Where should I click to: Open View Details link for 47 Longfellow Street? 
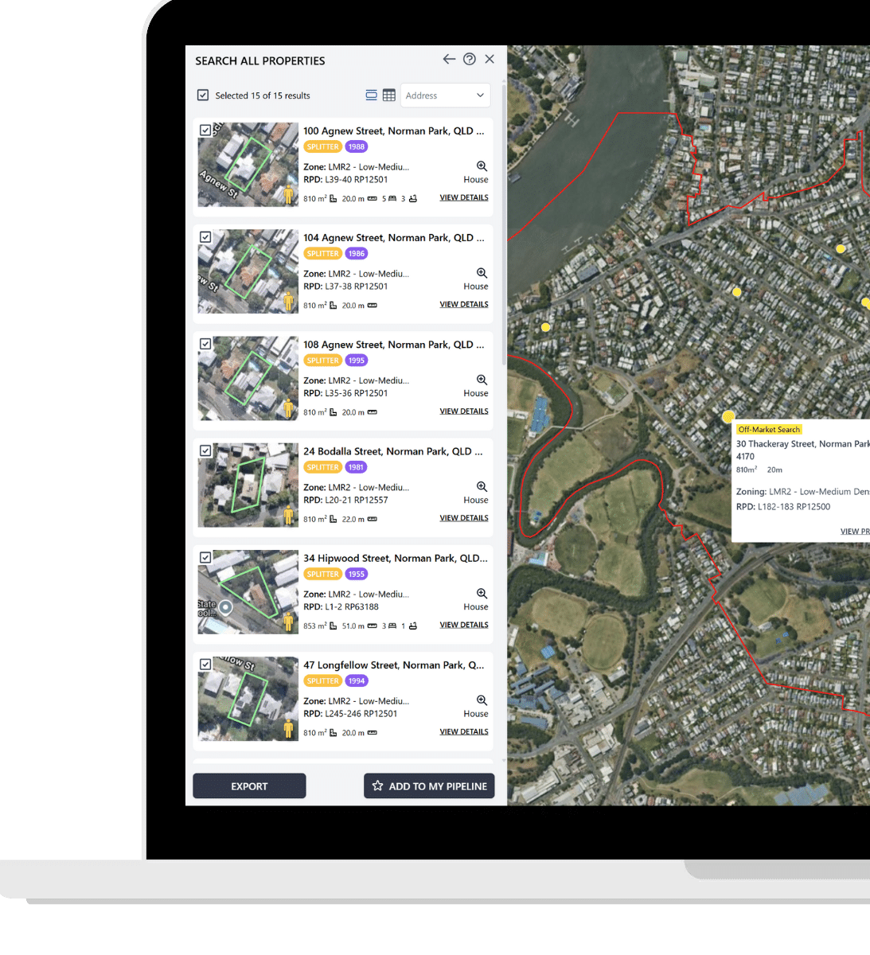click(463, 732)
